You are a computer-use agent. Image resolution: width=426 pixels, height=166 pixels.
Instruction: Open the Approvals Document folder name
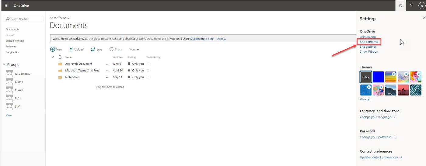(79, 64)
